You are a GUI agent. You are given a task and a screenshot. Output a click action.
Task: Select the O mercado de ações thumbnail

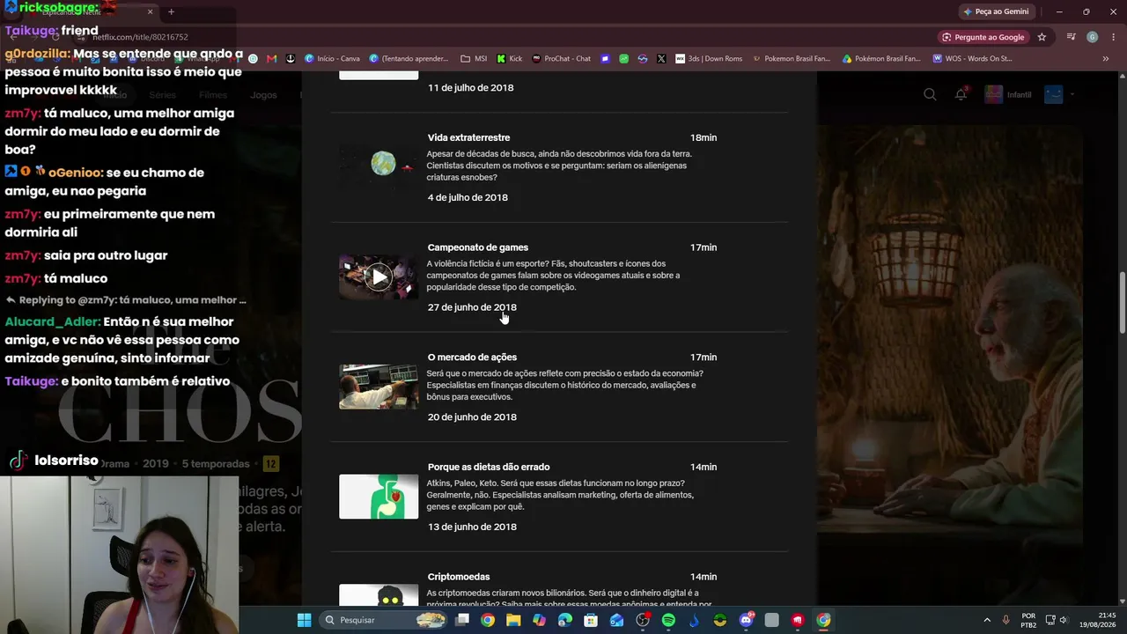[x=379, y=387]
